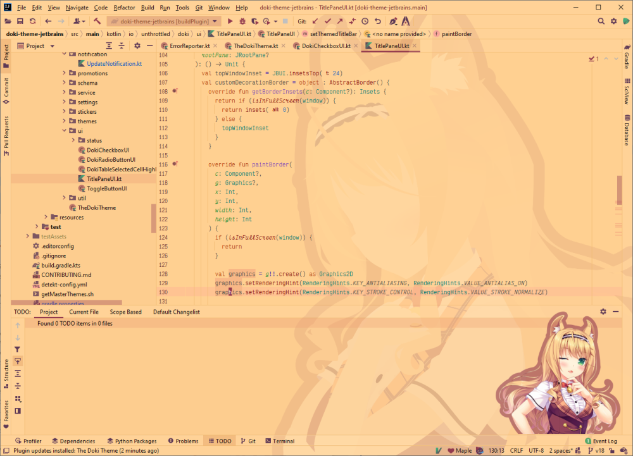The image size is (633, 456).
Task: Click Collapse All icon in TODO sidebar
Action: pos(18,386)
